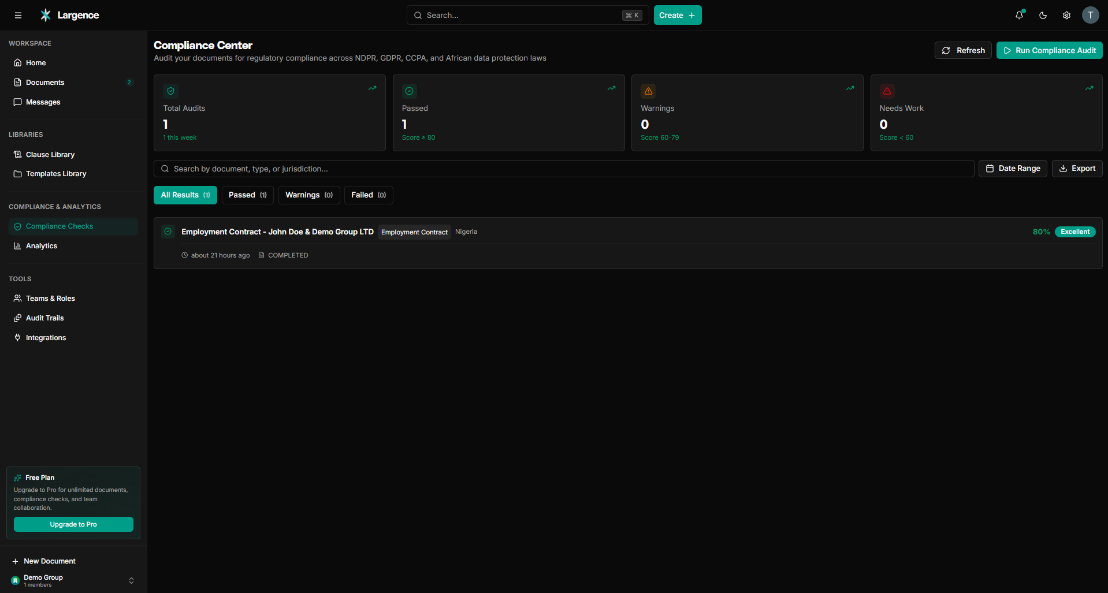
Task: Open Analytics page
Action: point(73,246)
